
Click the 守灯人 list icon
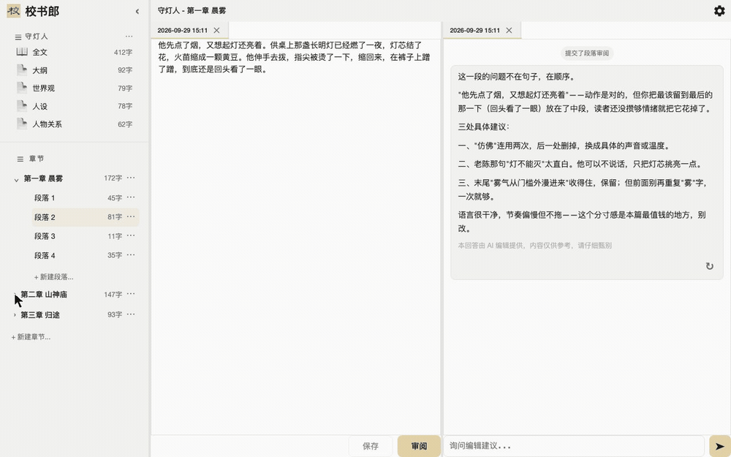click(x=18, y=37)
